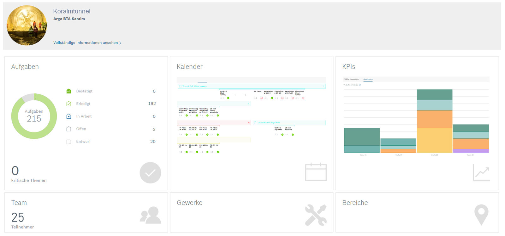
Task: Open the Gewerke wrench and screwdriver icon
Action: point(316,215)
